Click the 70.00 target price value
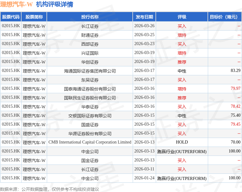Image resolution: width=242 pixels, height=192 pixels. click(x=235, y=142)
